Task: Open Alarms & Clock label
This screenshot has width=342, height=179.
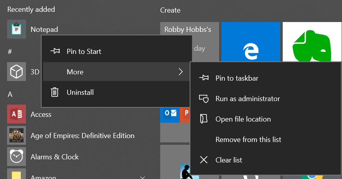Action: tap(55, 157)
